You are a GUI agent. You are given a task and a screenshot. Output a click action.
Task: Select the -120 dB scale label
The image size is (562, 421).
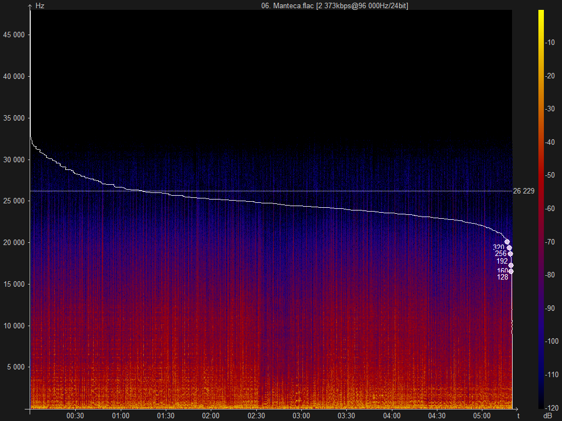pos(552,408)
